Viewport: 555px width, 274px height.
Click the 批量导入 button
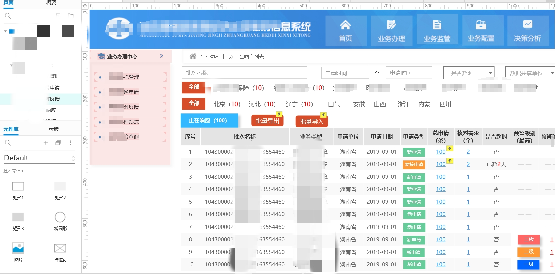coord(311,121)
